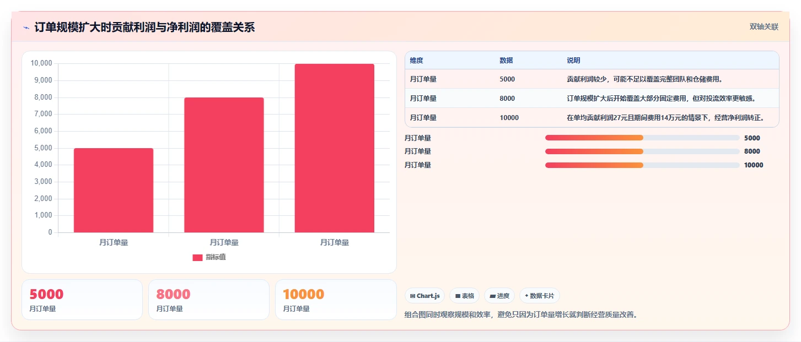Click the 月订单量 label left of the 5000 progress bar
801x342 pixels.
pyautogui.click(x=418, y=138)
